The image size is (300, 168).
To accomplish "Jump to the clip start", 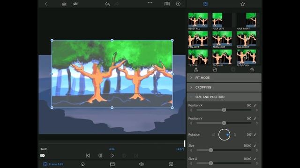I will [x=88, y=155].
